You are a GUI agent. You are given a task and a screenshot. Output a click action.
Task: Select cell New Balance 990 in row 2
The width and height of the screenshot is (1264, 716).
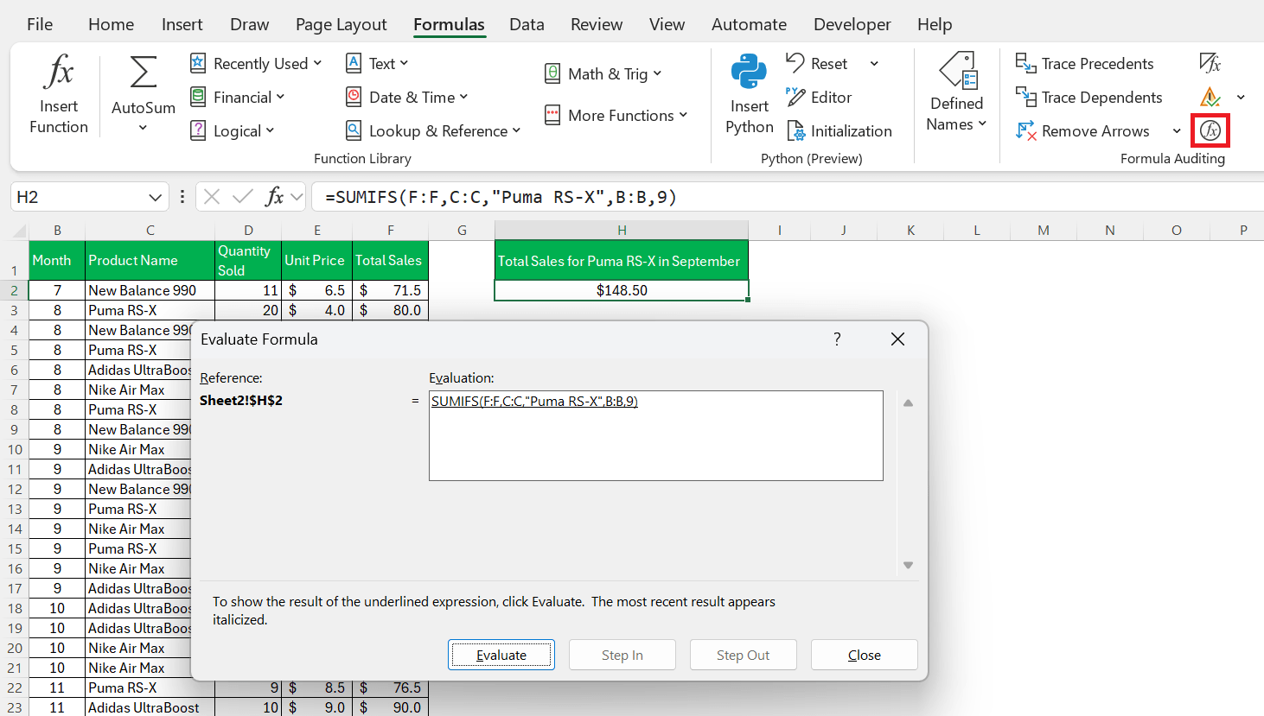(150, 290)
